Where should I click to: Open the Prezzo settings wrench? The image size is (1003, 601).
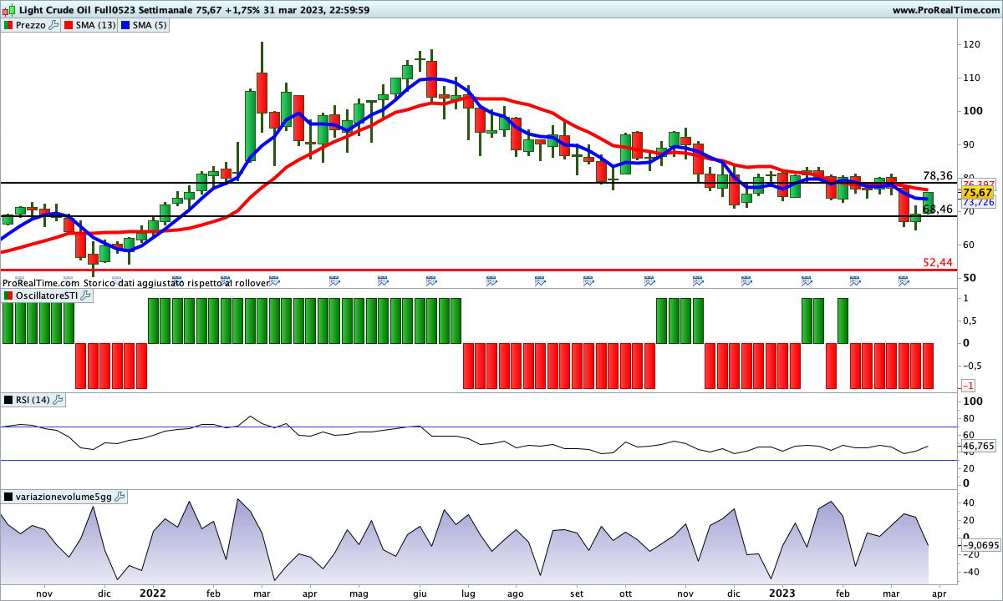(x=53, y=25)
